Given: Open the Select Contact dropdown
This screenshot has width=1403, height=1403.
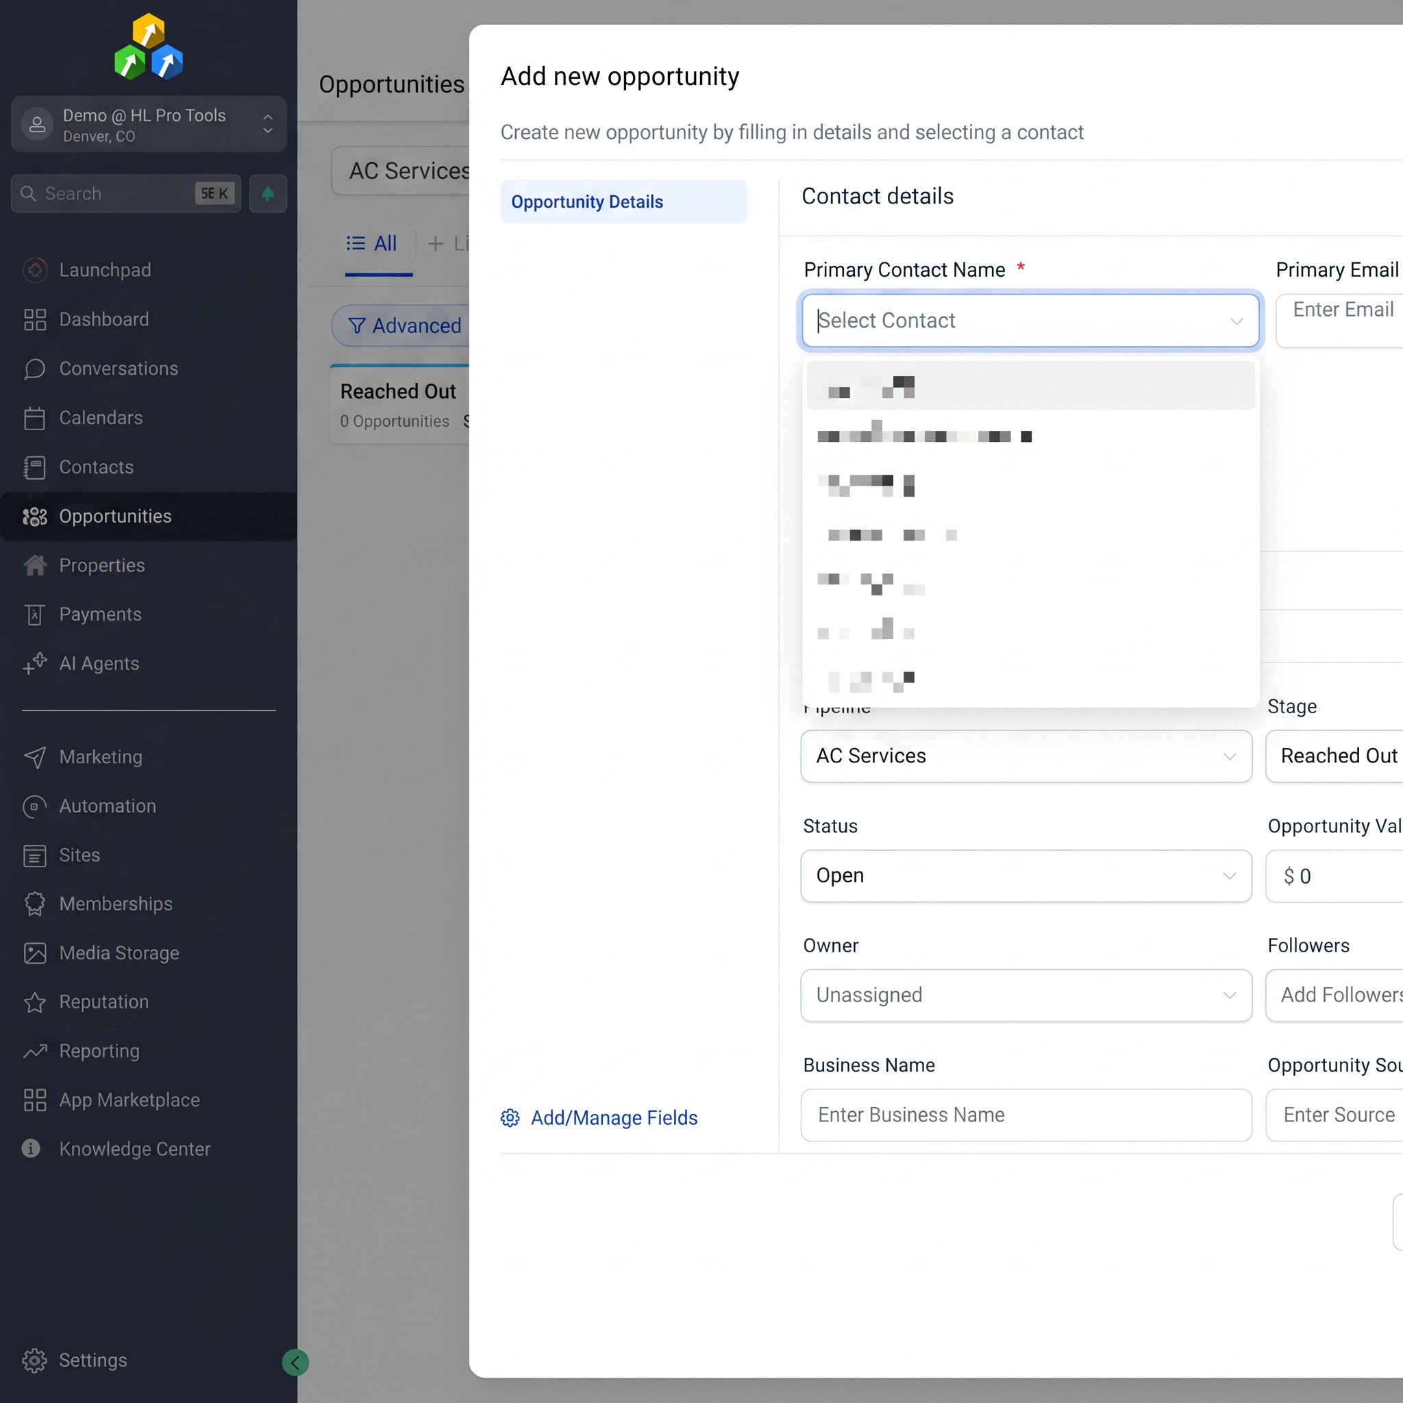Looking at the screenshot, I should (x=1030, y=320).
